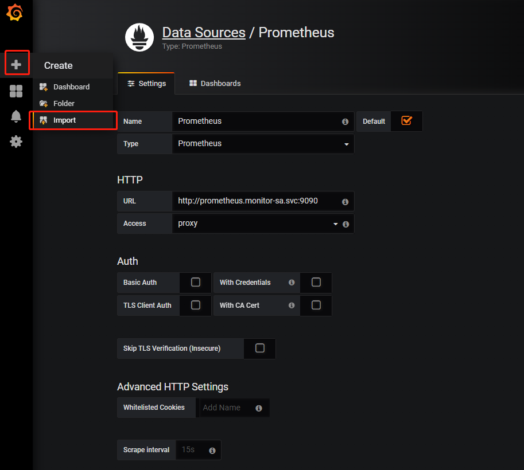Switch to the Dashboards tab
The image size is (524, 470).
click(215, 84)
